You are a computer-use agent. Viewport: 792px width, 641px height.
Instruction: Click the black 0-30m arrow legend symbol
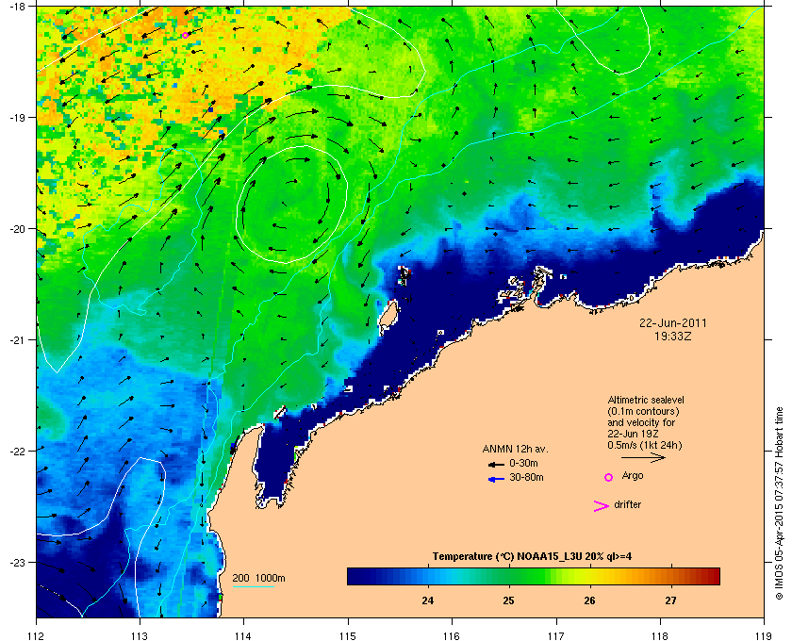coord(496,464)
